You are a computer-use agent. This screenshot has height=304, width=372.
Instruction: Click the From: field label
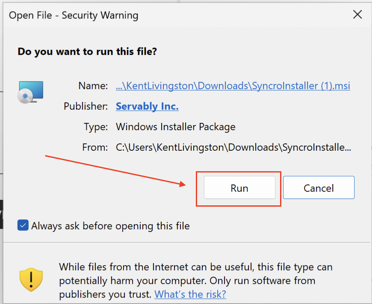coord(95,147)
